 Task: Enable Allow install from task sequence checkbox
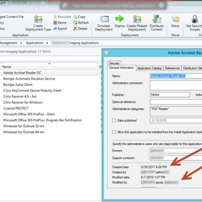[x=114, y=132]
